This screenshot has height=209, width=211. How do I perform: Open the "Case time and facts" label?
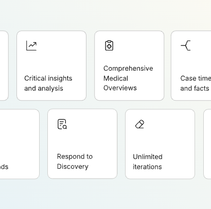(x=196, y=83)
